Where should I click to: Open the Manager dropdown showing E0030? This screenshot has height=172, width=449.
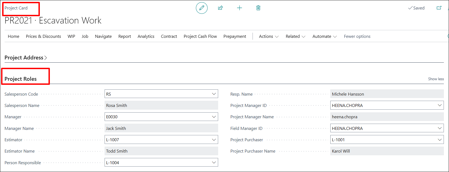pos(214,117)
